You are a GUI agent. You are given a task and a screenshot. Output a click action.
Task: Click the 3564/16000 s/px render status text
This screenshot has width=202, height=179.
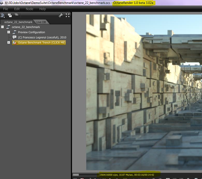[x=127, y=175]
